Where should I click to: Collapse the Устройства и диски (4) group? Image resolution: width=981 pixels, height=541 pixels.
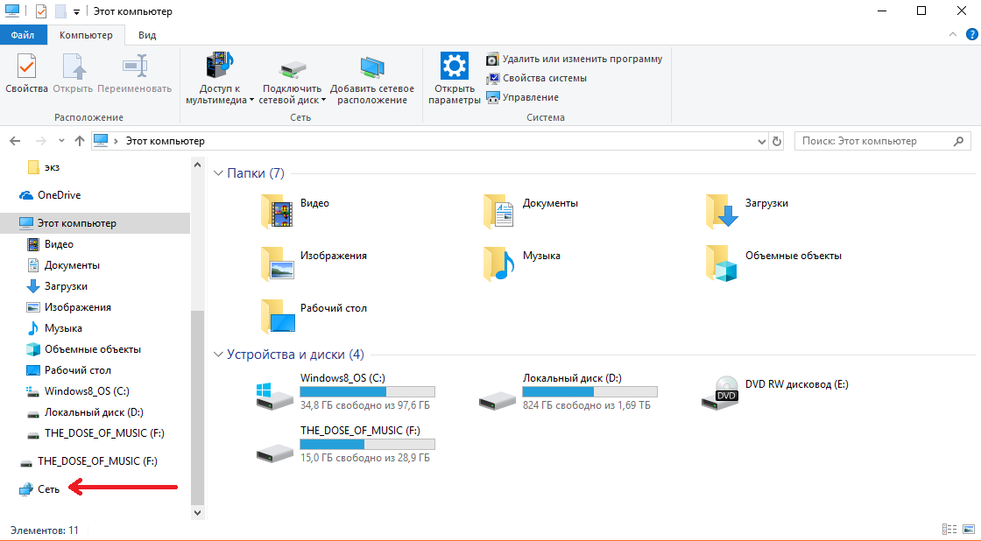click(x=219, y=355)
